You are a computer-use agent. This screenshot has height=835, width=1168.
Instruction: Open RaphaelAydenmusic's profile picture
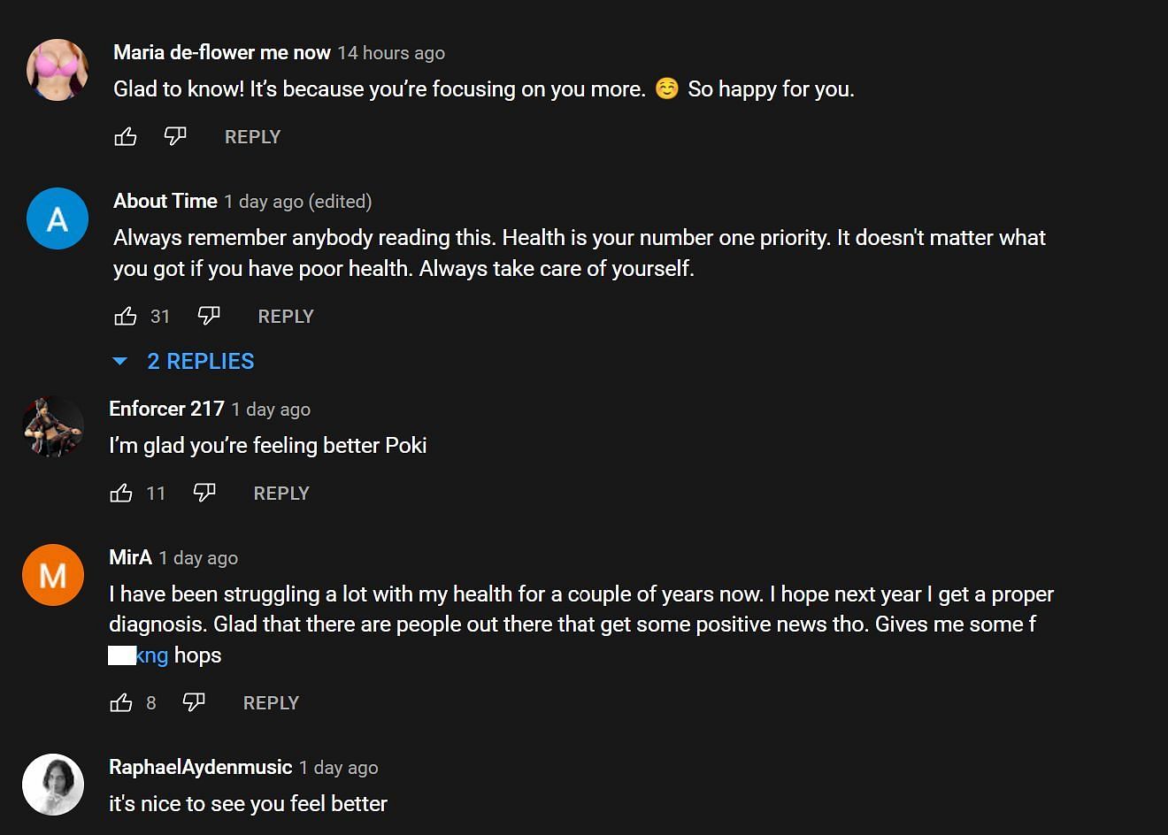pos(53,785)
